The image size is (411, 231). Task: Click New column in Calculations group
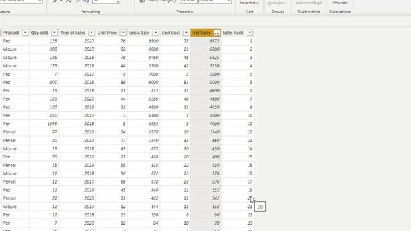click(340, 3)
